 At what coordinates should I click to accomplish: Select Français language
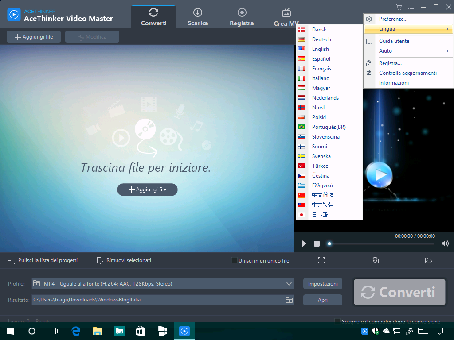(329, 69)
